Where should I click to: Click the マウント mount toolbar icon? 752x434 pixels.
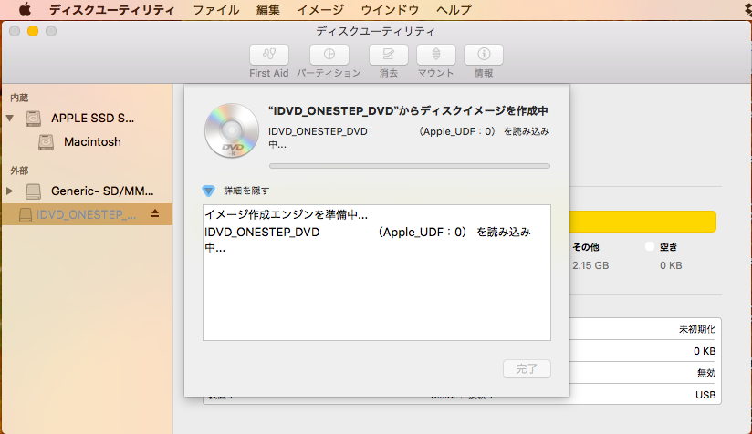coord(436,54)
